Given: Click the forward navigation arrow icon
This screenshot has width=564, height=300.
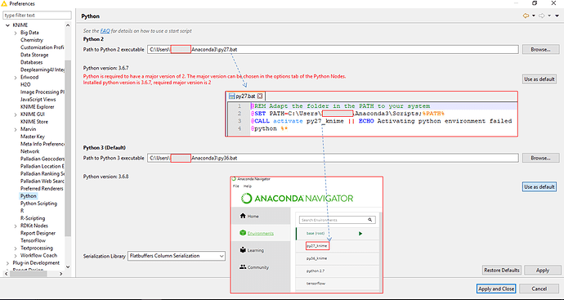Looking at the screenshot, I should tap(541, 16).
